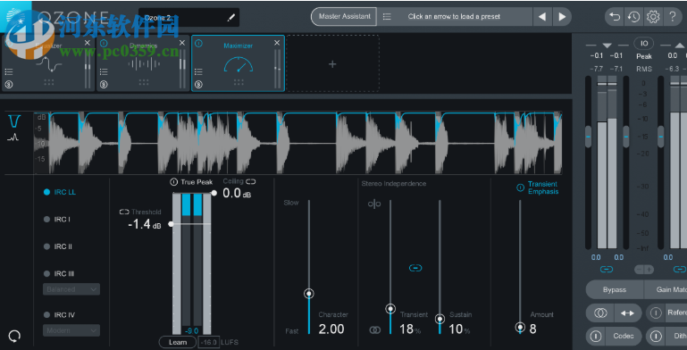Click the Character slider handle
687x350 pixels.
309,294
